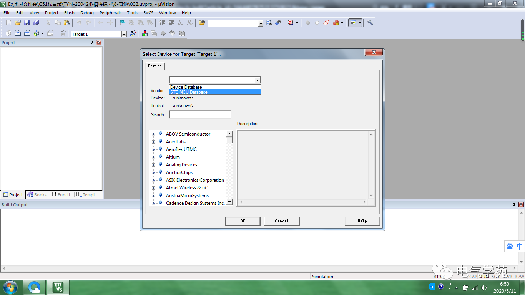Open the Batch Build dropdown arrow
This screenshot has height=295, width=525.
tap(43, 34)
